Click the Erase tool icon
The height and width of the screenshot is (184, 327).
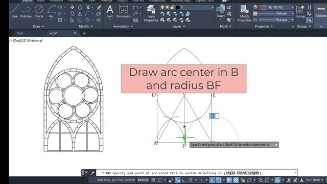tap(99, 8)
